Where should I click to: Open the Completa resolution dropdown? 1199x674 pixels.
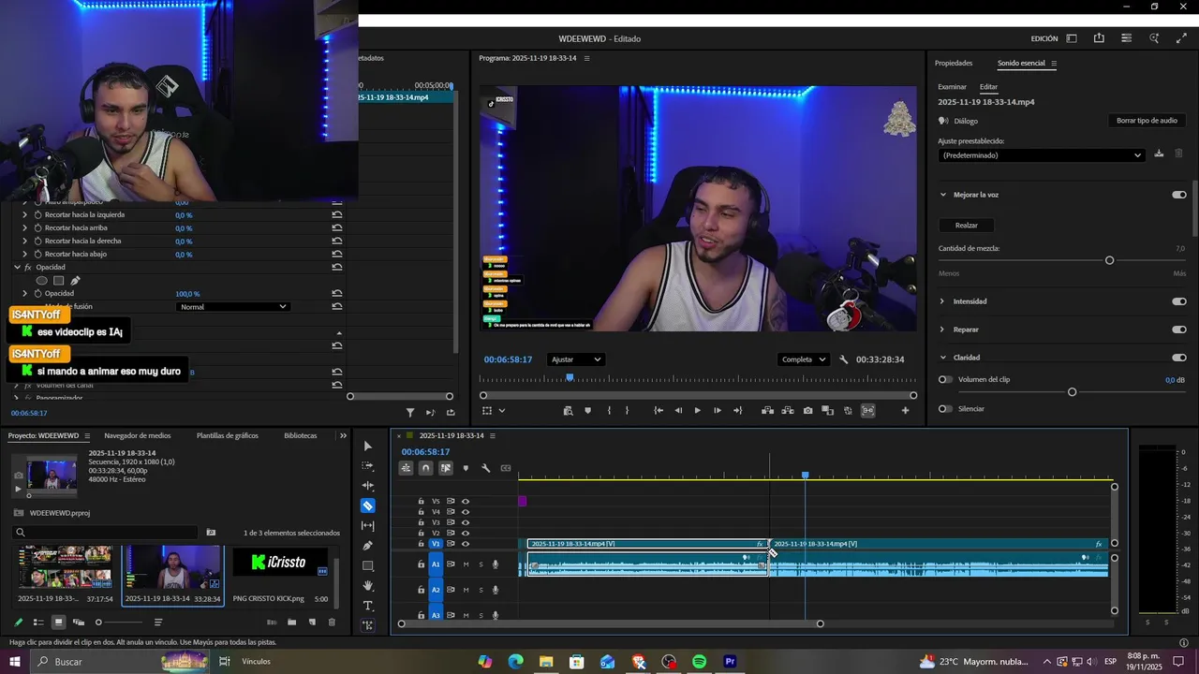[x=804, y=359]
